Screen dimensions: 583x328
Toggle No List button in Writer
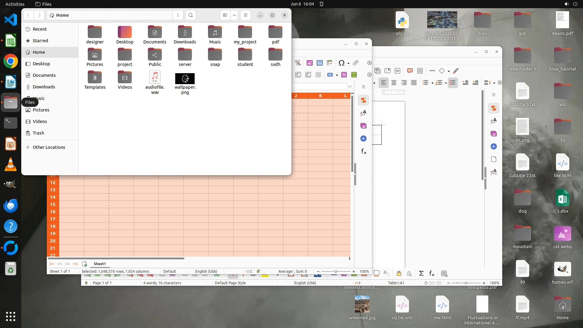[x=452, y=83]
